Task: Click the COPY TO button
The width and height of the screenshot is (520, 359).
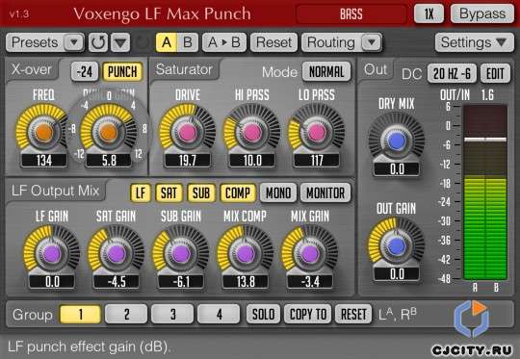Action: click(x=308, y=314)
